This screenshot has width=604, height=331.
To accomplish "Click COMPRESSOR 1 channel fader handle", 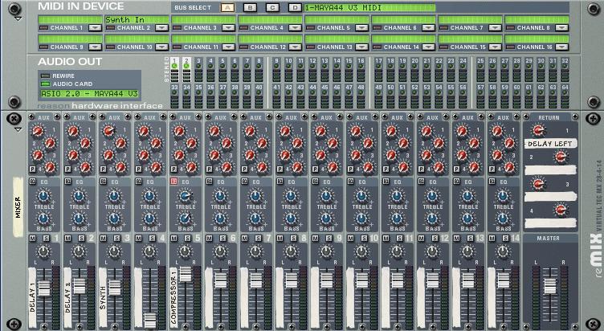I will [186, 274].
